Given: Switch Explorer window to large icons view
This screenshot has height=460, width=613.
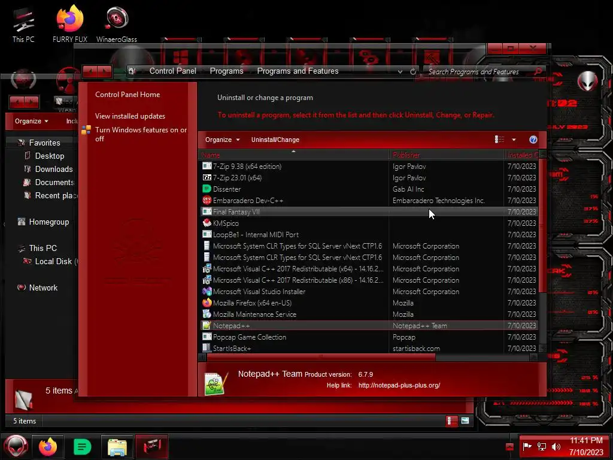Looking at the screenshot, I should (465, 421).
